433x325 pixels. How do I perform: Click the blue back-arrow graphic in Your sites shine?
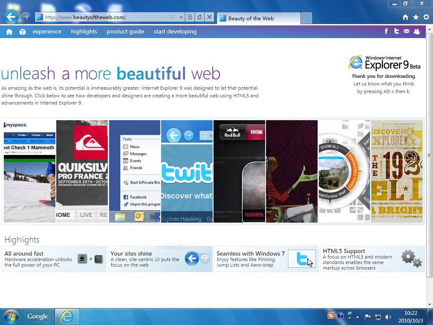tap(192, 259)
